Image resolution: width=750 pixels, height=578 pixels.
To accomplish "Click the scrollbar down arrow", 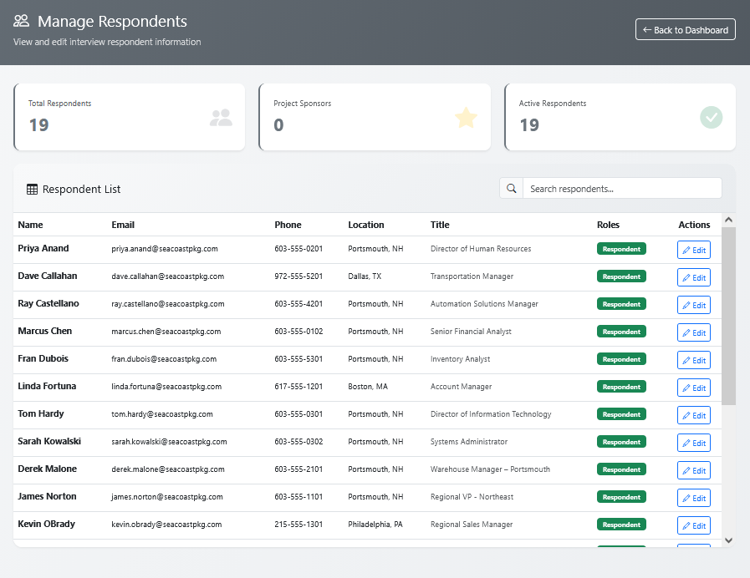I will tap(728, 540).
